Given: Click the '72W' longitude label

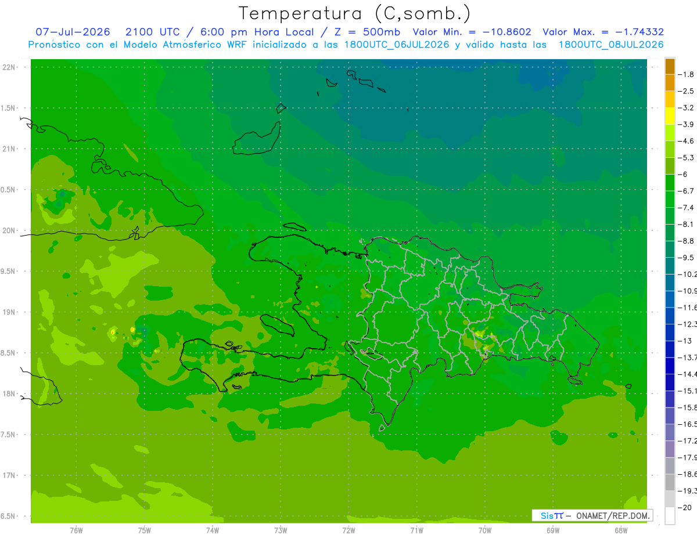Looking at the screenshot, I should tap(348, 530).
